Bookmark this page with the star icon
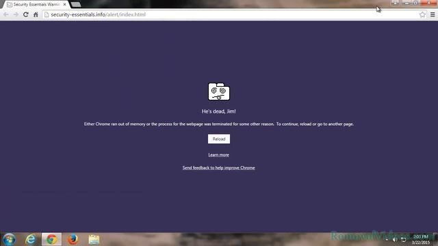Image resolution: width=438 pixels, height=246 pixels. pyautogui.click(x=422, y=14)
